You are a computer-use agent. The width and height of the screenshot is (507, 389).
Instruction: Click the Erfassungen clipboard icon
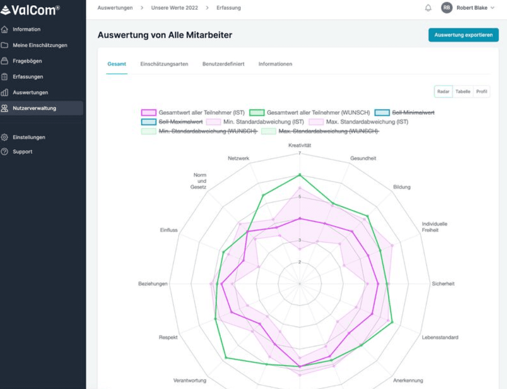coord(5,77)
